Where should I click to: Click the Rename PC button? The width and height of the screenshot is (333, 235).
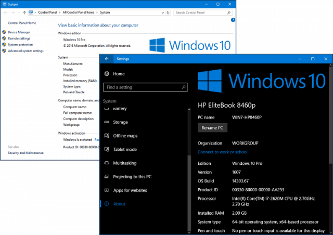(212, 128)
